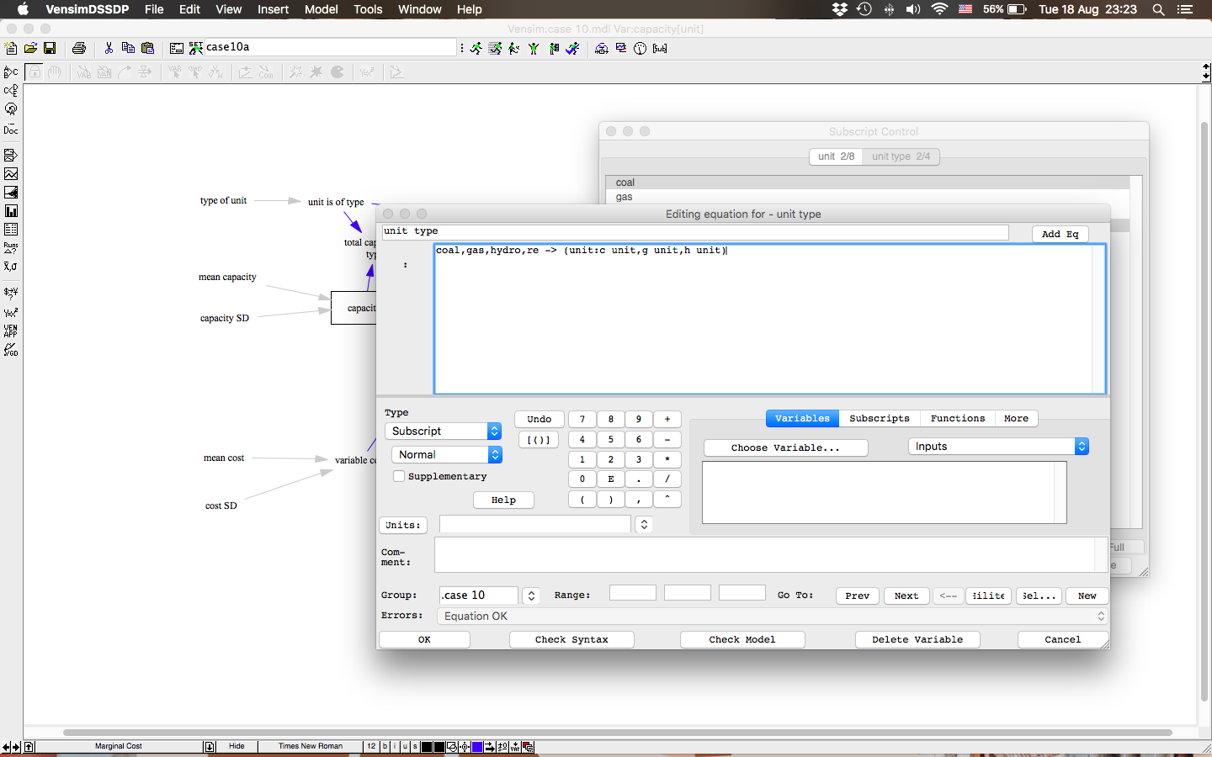
Task: Click the Cancel button
Action: click(1063, 639)
